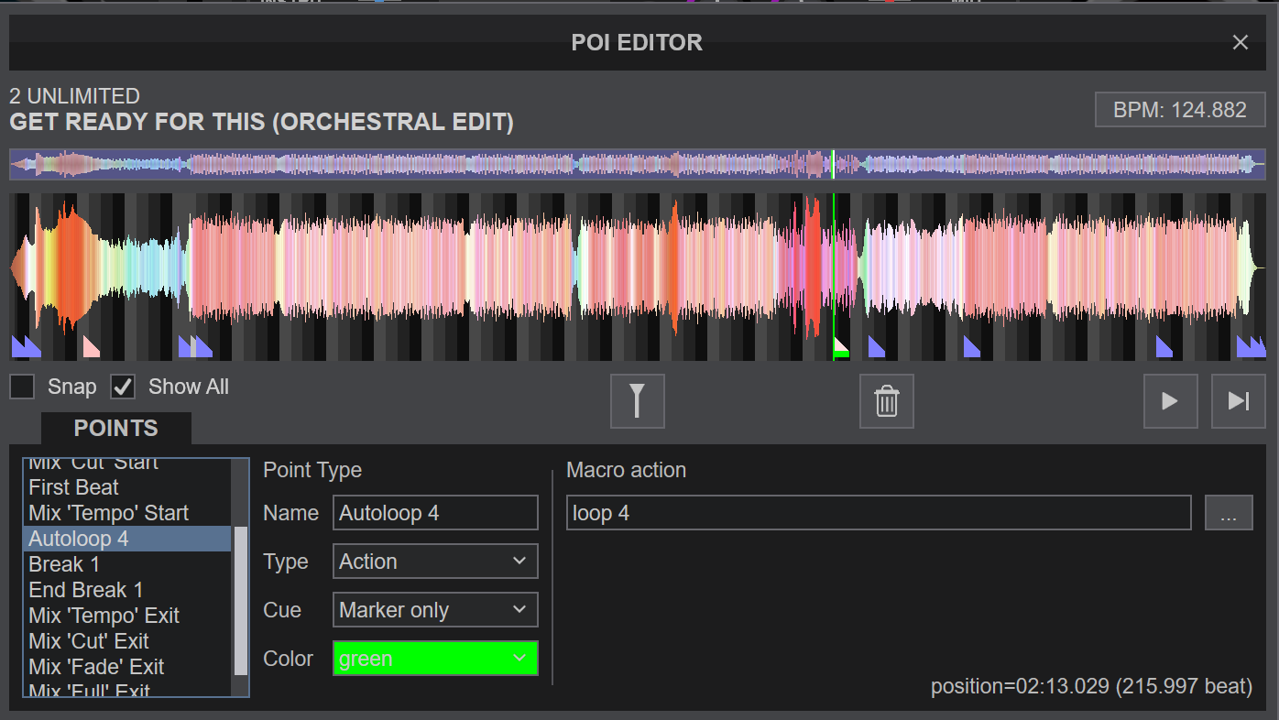
Task: Click the white marker at the green playhead
Action: pos(842,346)
